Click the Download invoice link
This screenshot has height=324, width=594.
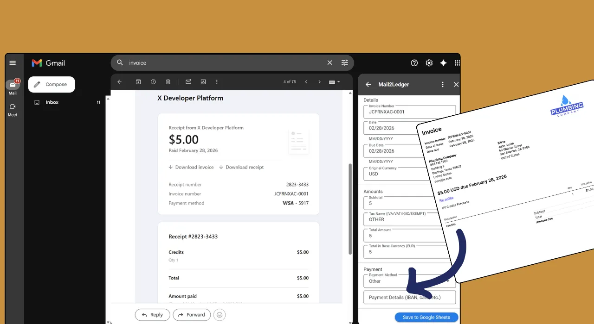point(191,167)
